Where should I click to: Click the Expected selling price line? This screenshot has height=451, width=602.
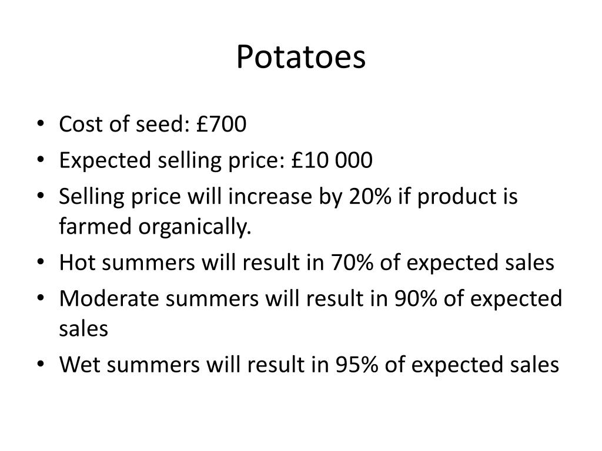[x=215, y=160]
